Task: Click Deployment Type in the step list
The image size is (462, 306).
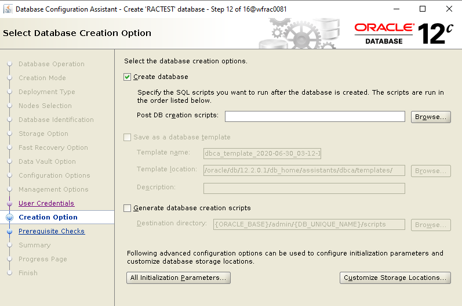Action: (47, 92)
